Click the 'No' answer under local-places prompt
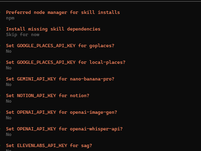This screenshot has height=151, width=201. pos(9,68)
